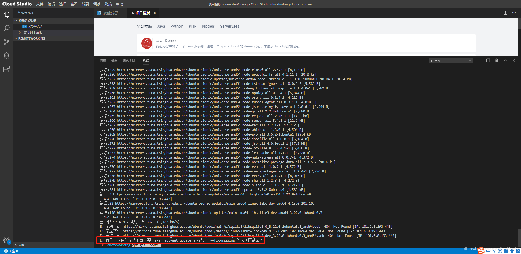The image size is (521, 254).
Task: Create a new terminal with plus icon
Action: pos(479,60)
